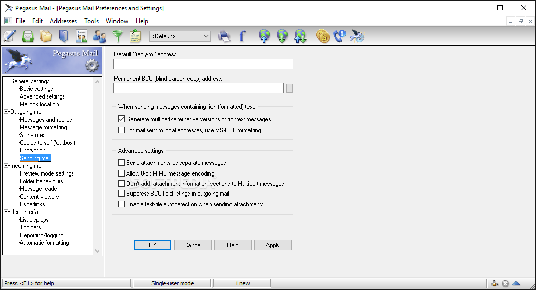Screen dimensions: 536x290
Task: Click the settings gear in Pegasus banner
Action: pos(91,65)
